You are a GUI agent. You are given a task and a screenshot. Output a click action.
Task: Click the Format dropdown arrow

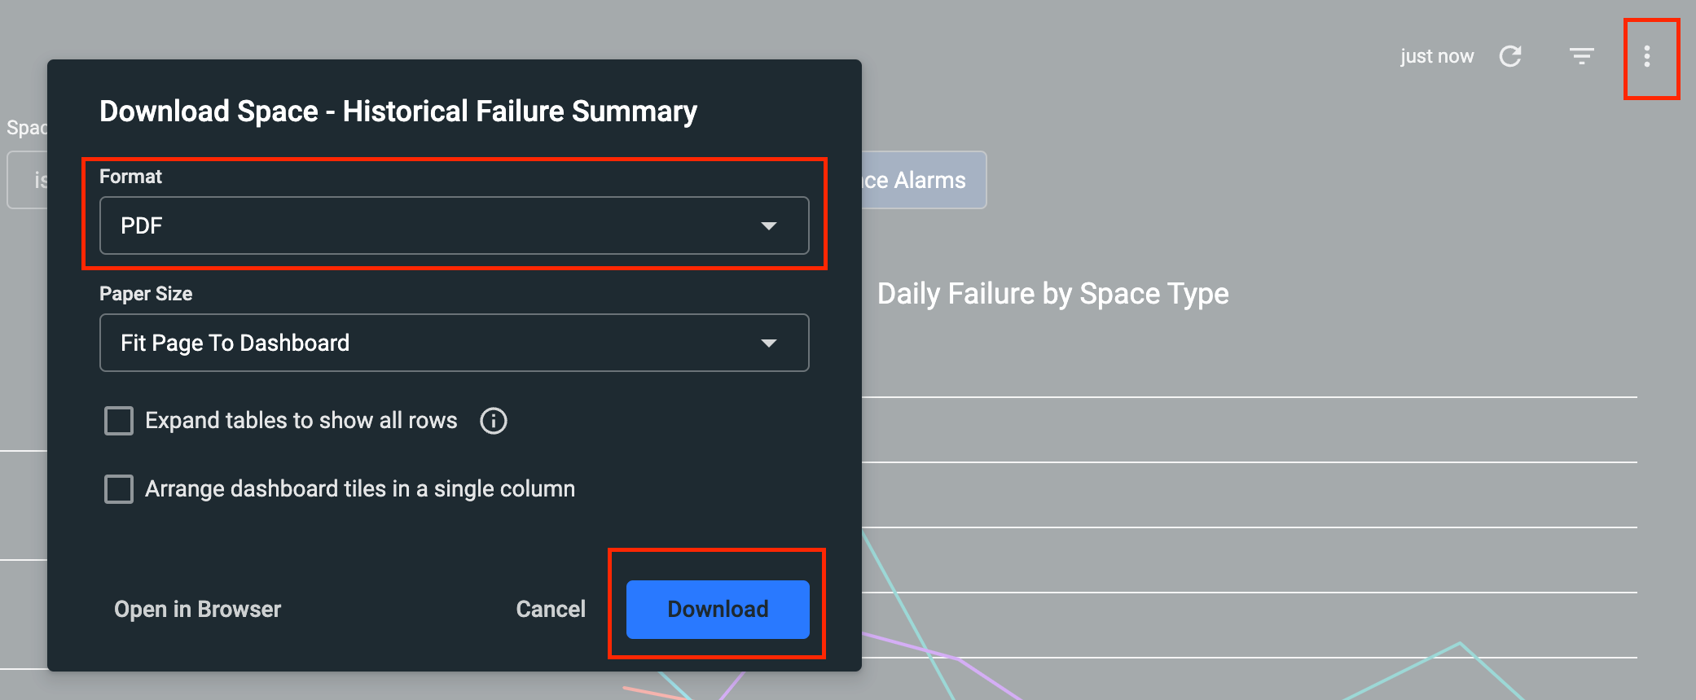click(x=768, y=226)
